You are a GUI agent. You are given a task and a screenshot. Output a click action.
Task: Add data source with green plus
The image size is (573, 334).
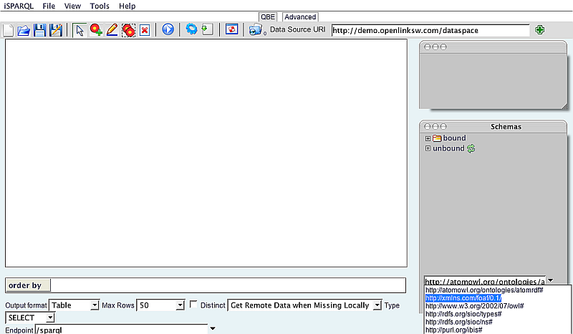click(x=539, y=30)
